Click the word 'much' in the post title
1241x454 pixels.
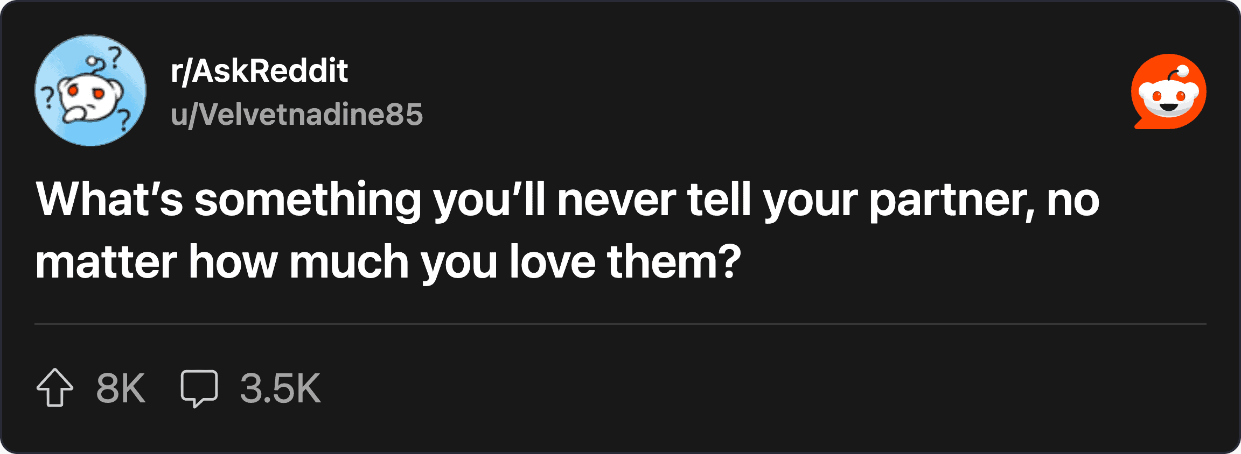(349, 263)
